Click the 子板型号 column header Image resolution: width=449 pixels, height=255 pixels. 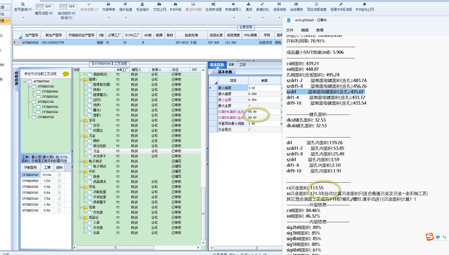click(30, 167)
